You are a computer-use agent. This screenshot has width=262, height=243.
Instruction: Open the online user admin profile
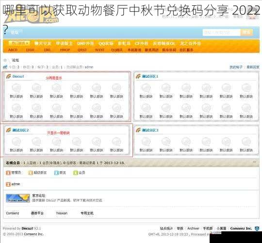(16, 184)
